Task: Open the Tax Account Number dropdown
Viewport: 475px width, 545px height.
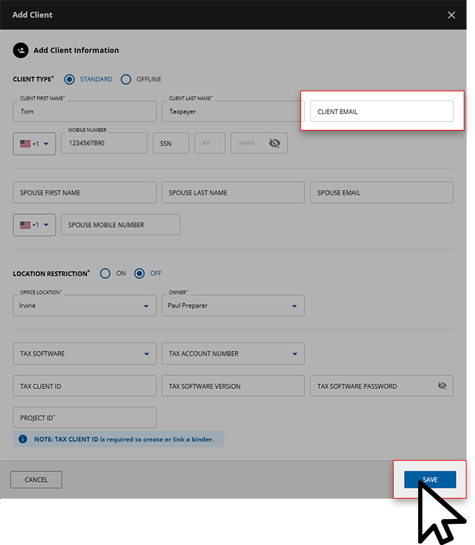Action: 233,353
